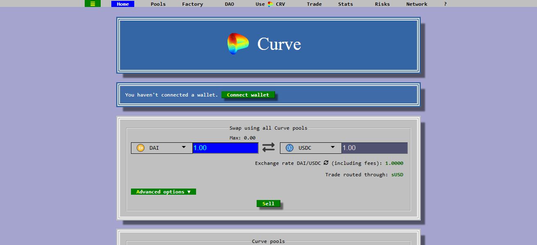
Task: Click the DAI token icon
Action: point(140,148)
